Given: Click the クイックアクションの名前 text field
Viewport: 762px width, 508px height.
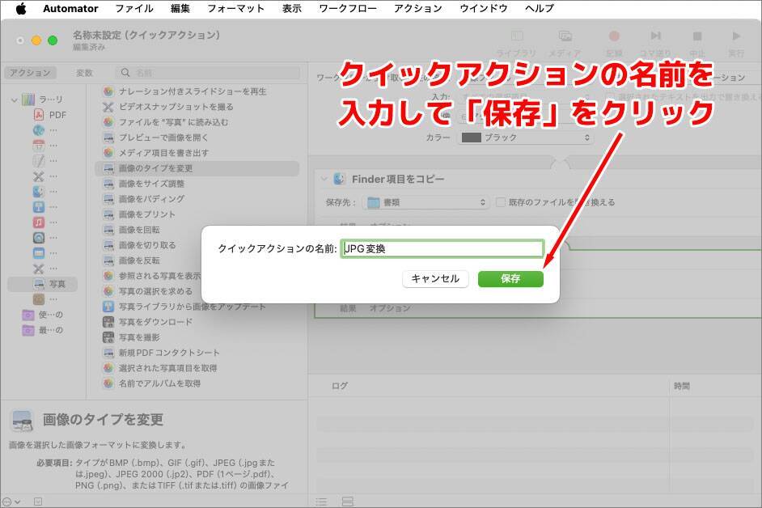Looking at the screenshot, I should coord(442,248).
